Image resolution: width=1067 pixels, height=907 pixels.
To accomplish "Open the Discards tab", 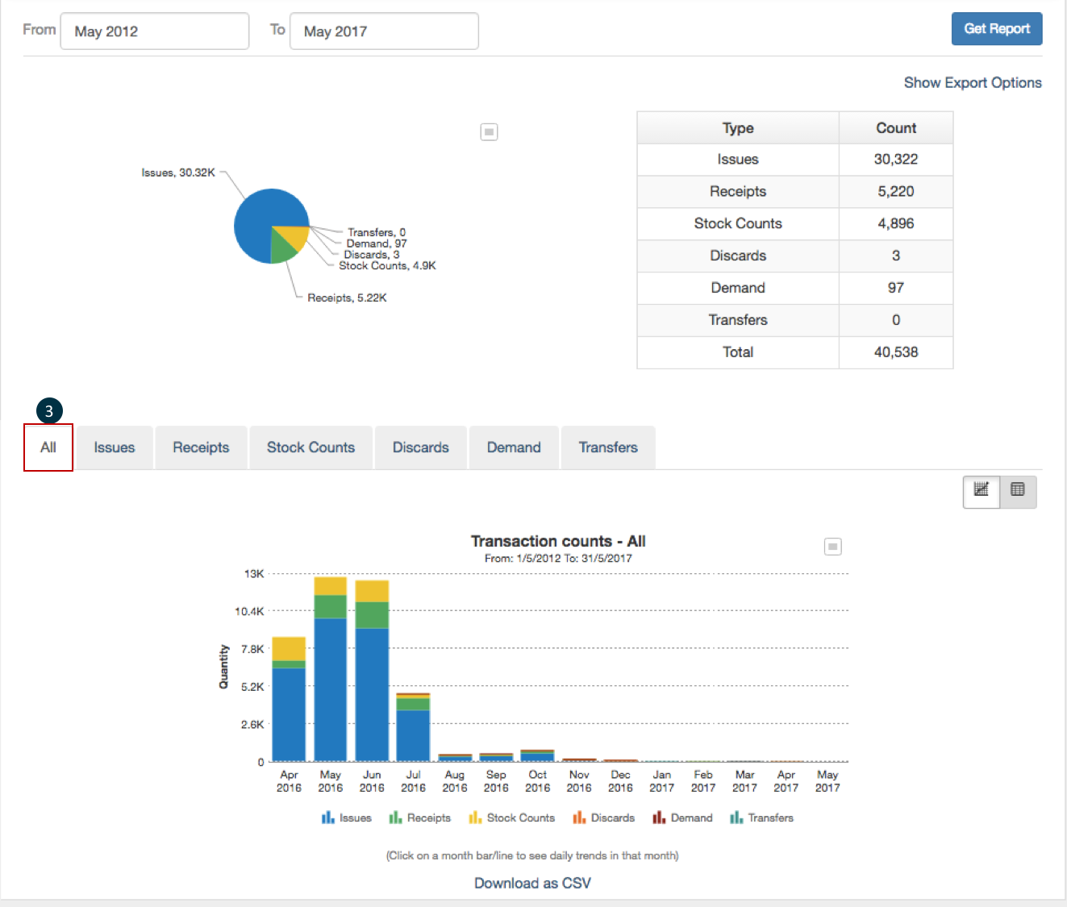I will (x=421, y=447).
